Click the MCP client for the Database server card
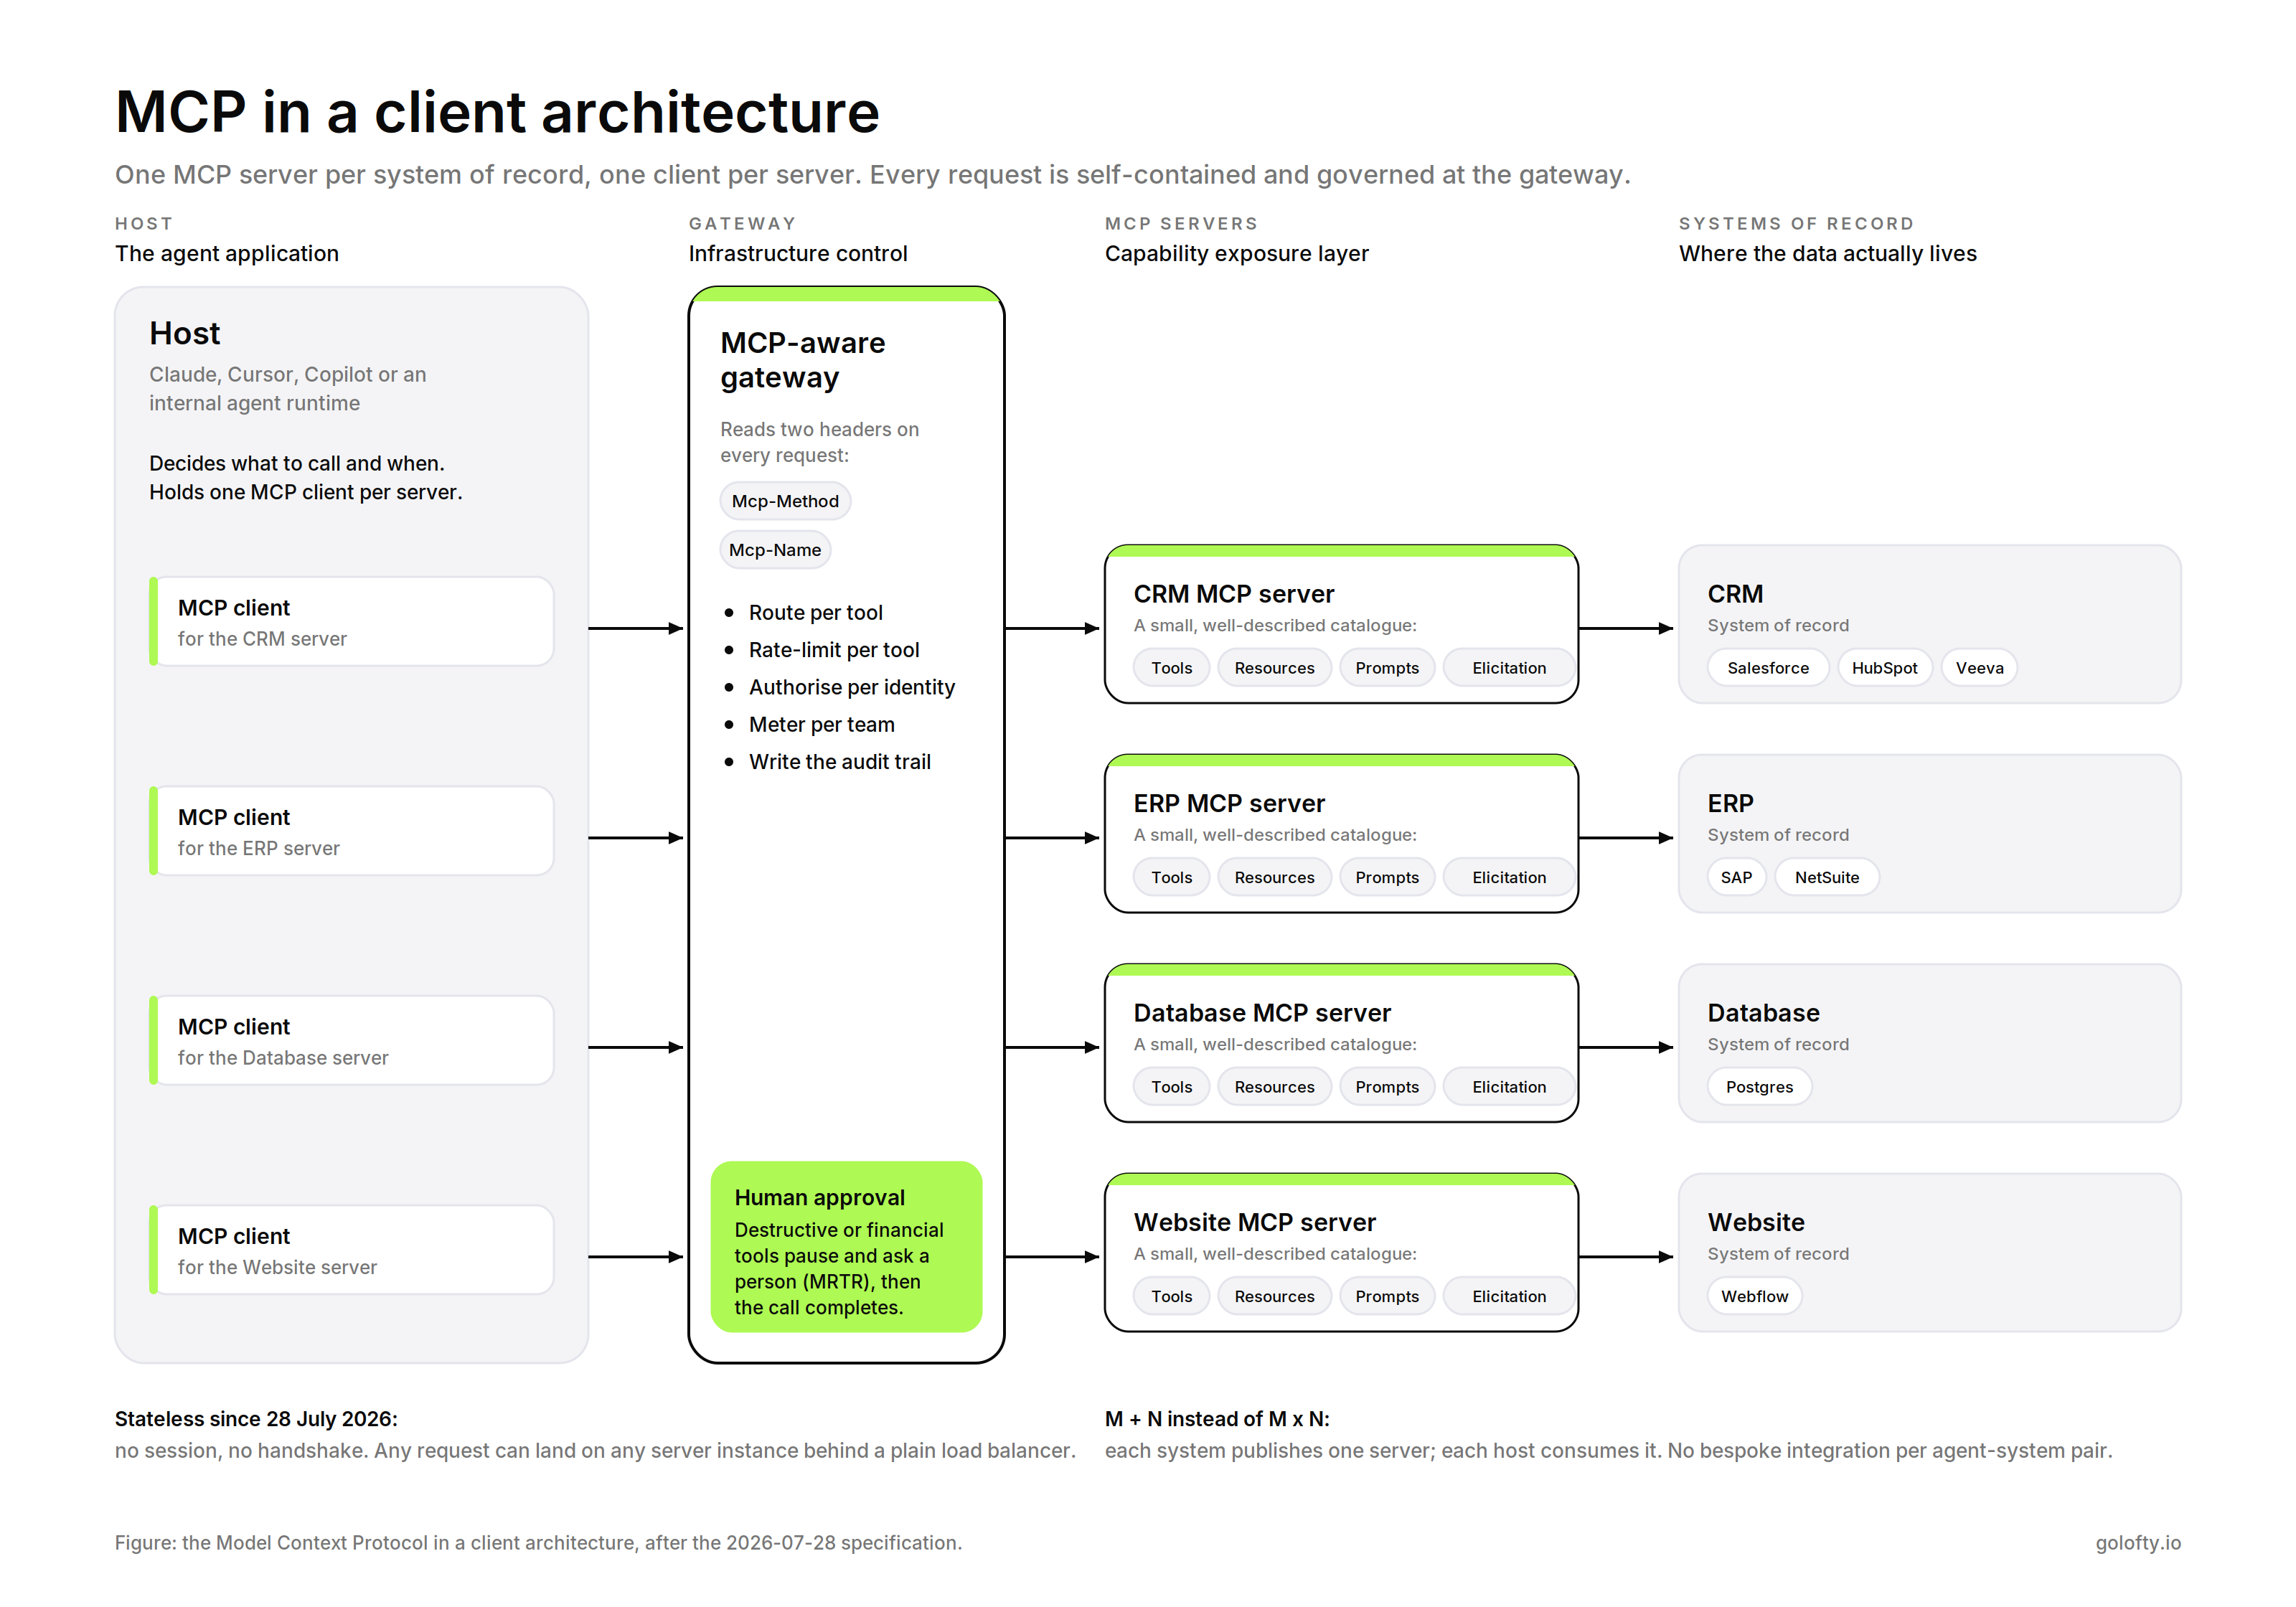The width and height of the screenshot is (2296, 1607). coord(351,1040)
